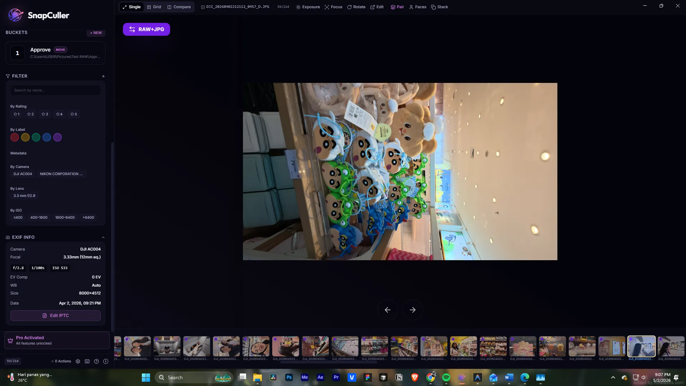
Task: Launch Photoshop from the taskbar
Action: [289, 377]
